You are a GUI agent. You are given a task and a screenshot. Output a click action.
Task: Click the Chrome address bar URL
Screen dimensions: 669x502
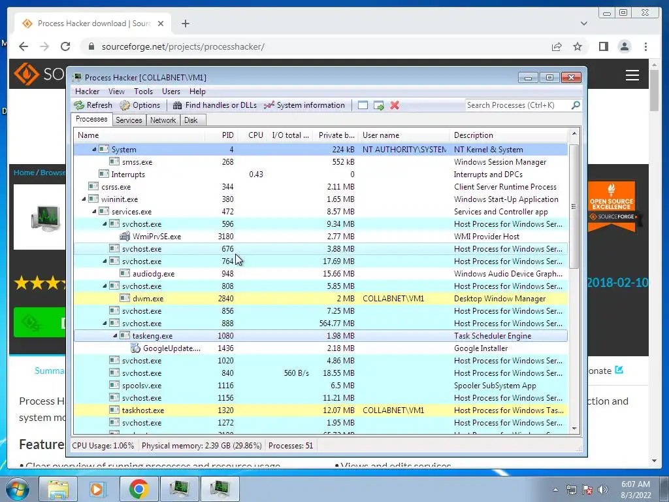[183, 46]
